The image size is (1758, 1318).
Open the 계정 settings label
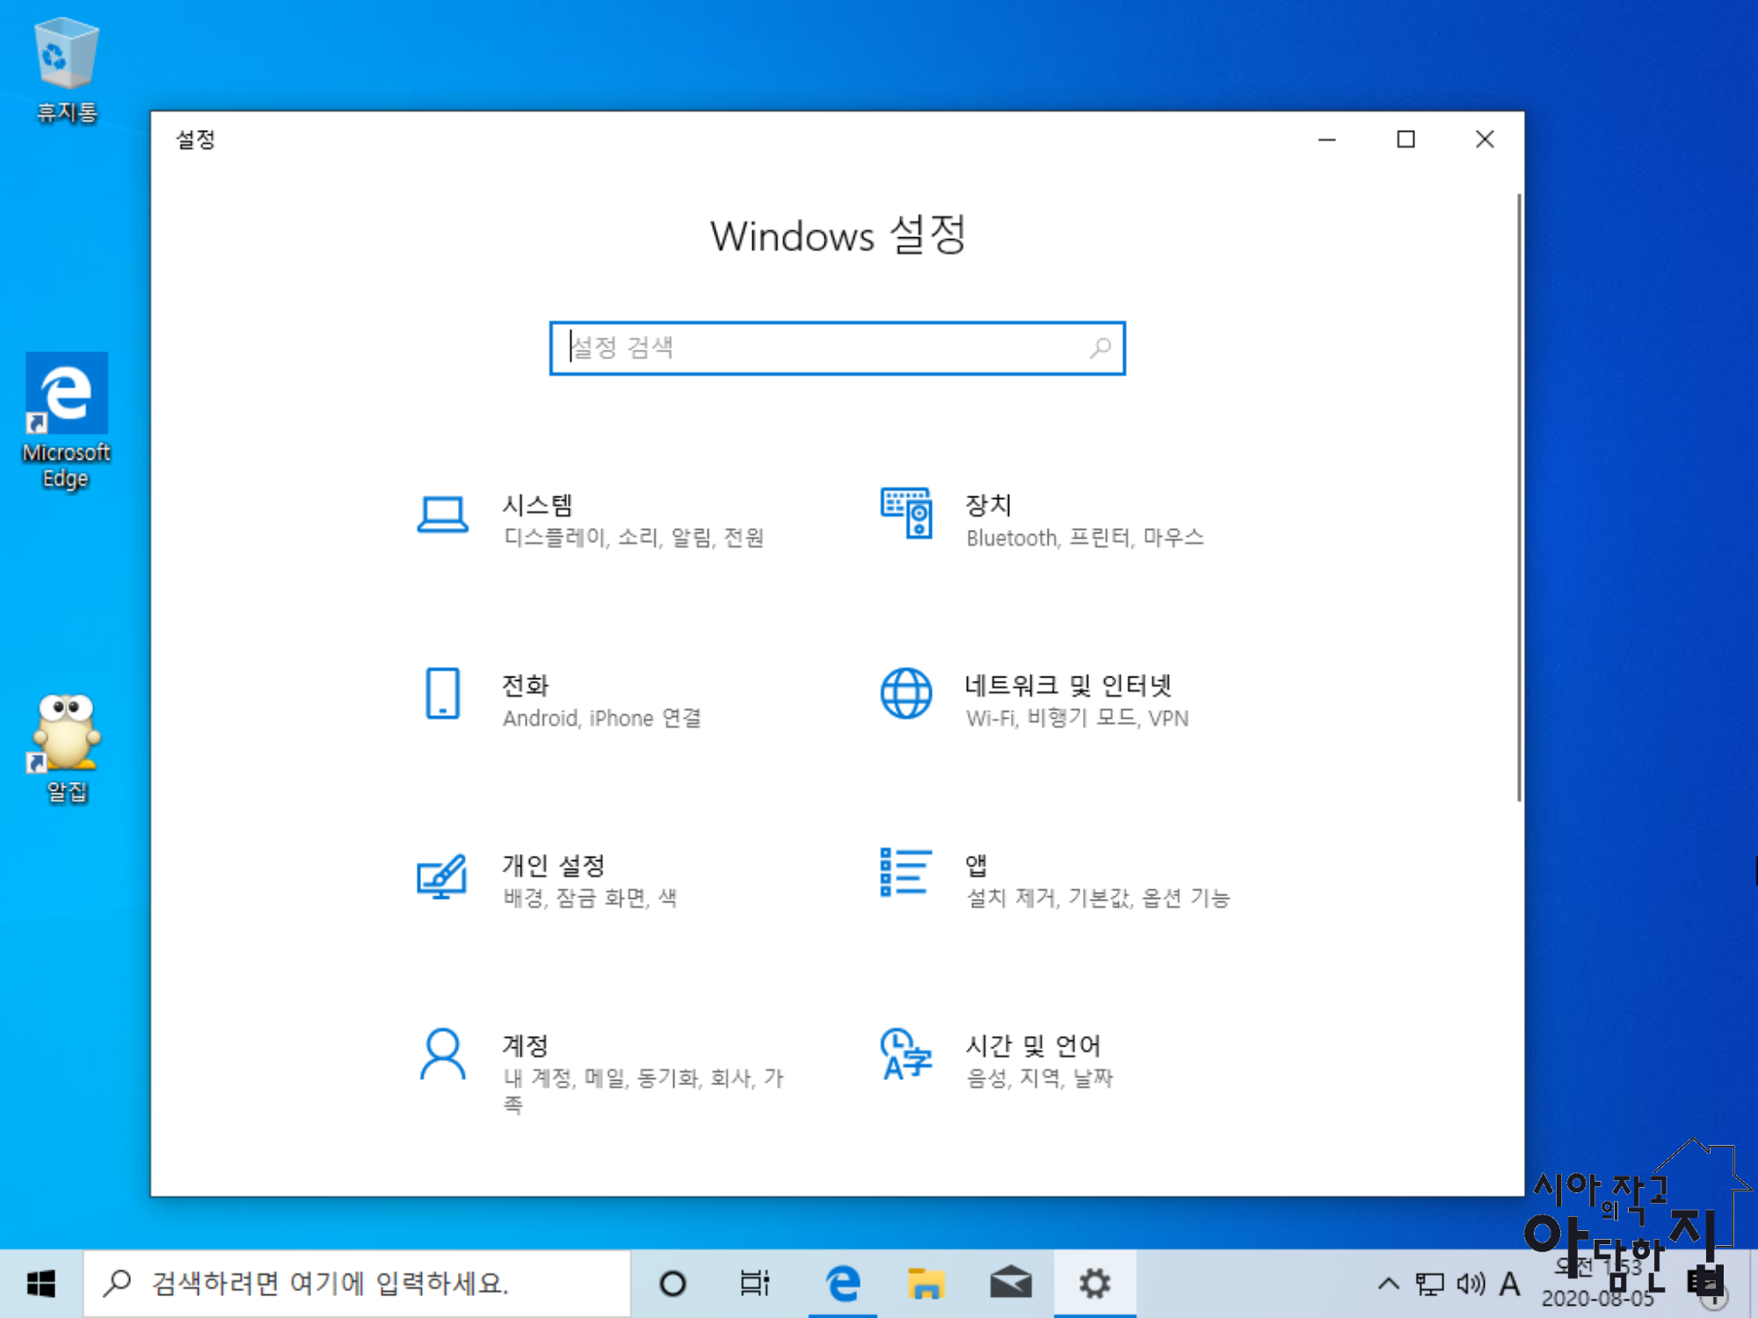[x=526, y=1045]
